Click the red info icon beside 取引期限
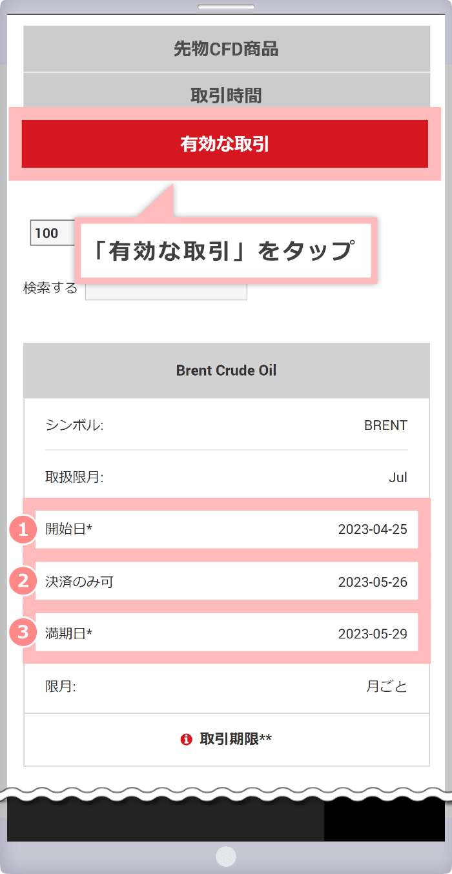452x874 pixels. (187, 739)
